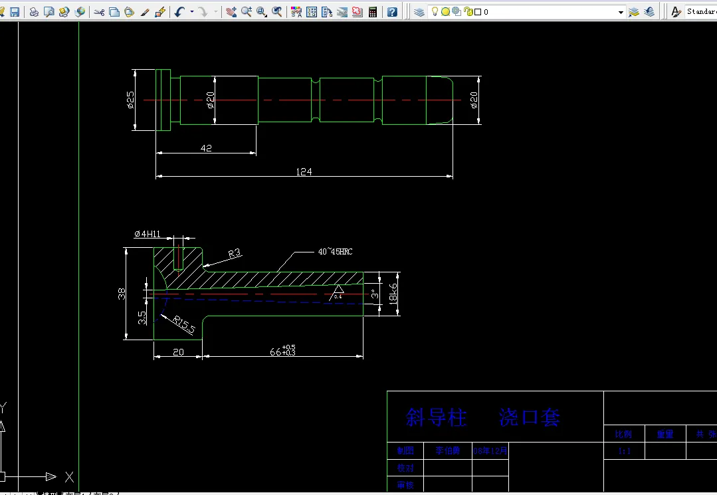
Task: Open the DesignCenter icon
Action: tap(312, 12)
